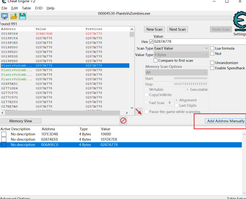246x199 pixels.
Task: Click the Cheat Engine title bar icon
Action: tap(4, 1)
